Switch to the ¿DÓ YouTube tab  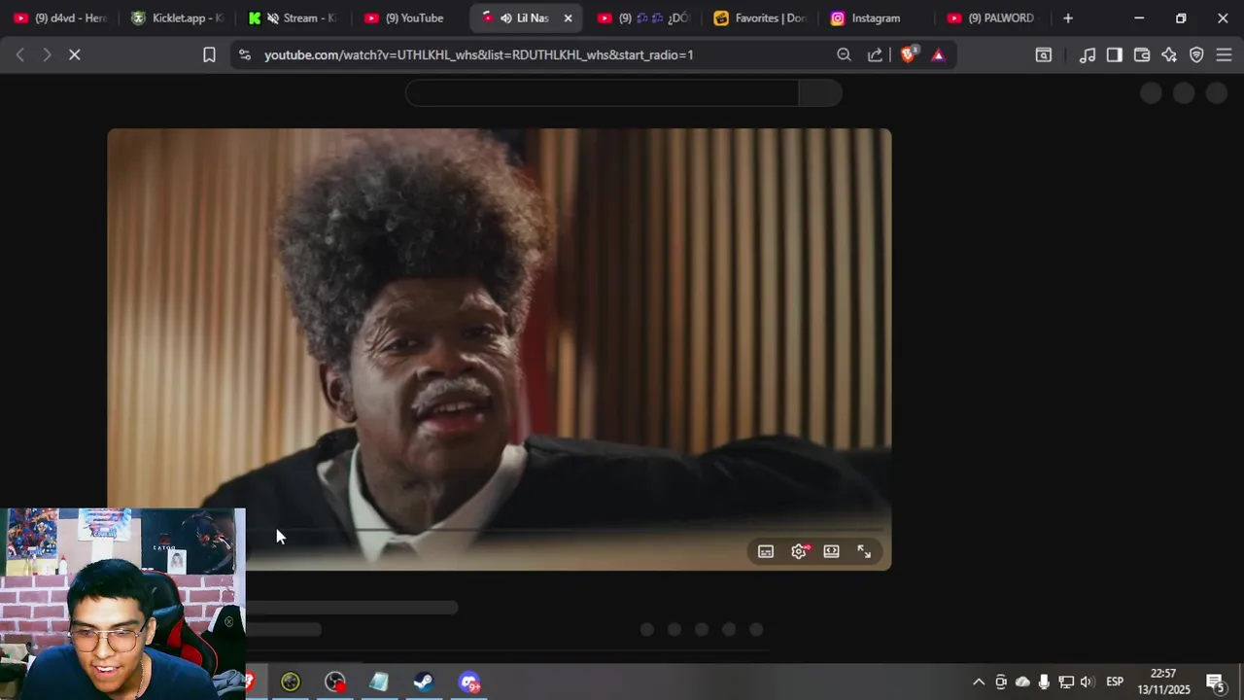coord(644,17)
